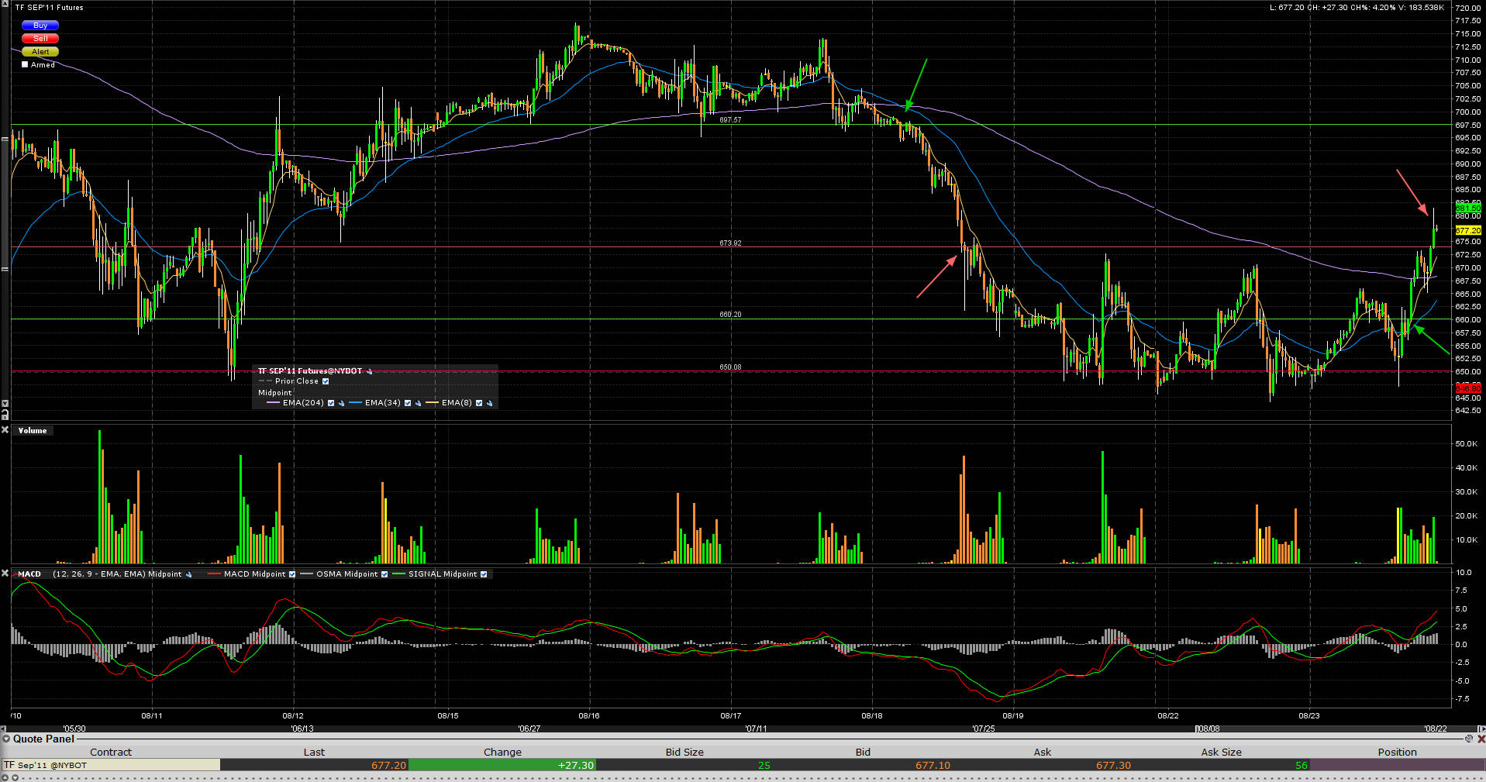Toggle the chart padlock icon at left edge
1486x782 pixels.
pos(5,415)
